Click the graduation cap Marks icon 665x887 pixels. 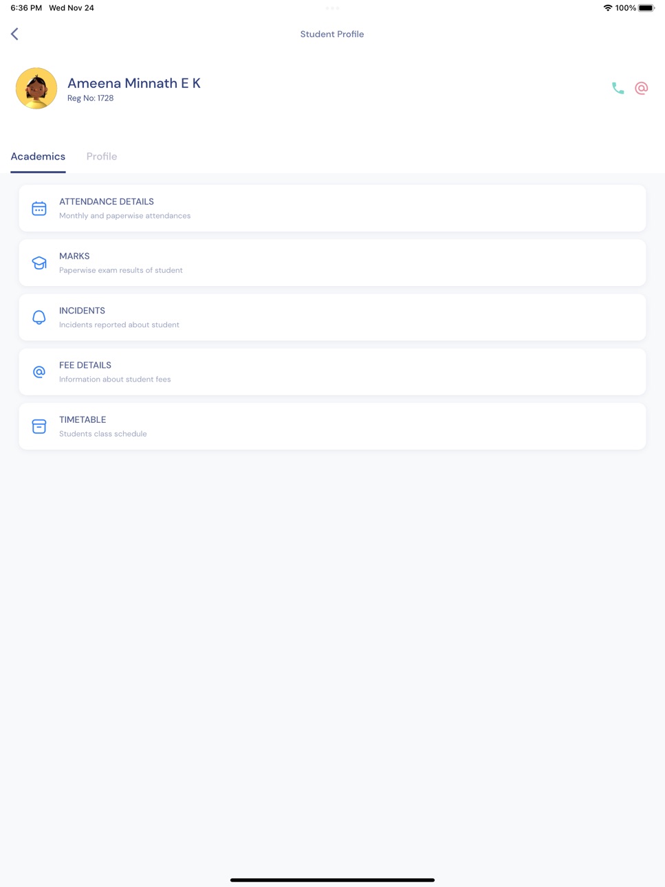39,263
